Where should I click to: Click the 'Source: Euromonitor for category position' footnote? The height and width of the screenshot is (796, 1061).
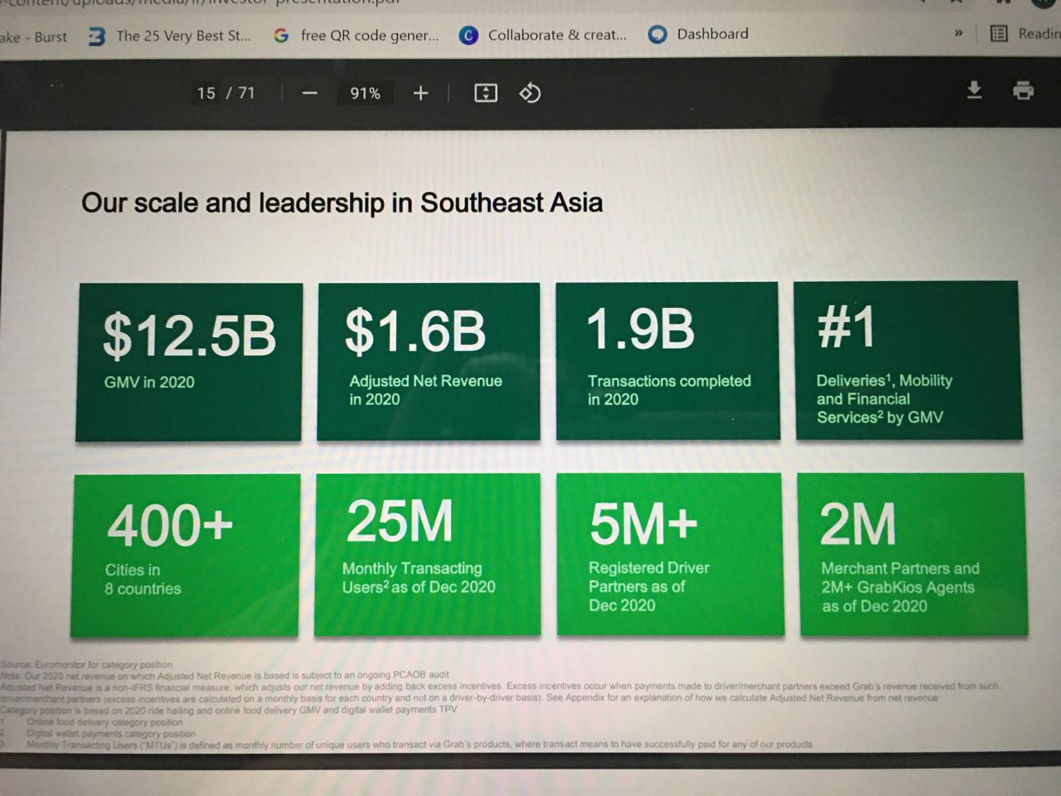coord(86,664)
